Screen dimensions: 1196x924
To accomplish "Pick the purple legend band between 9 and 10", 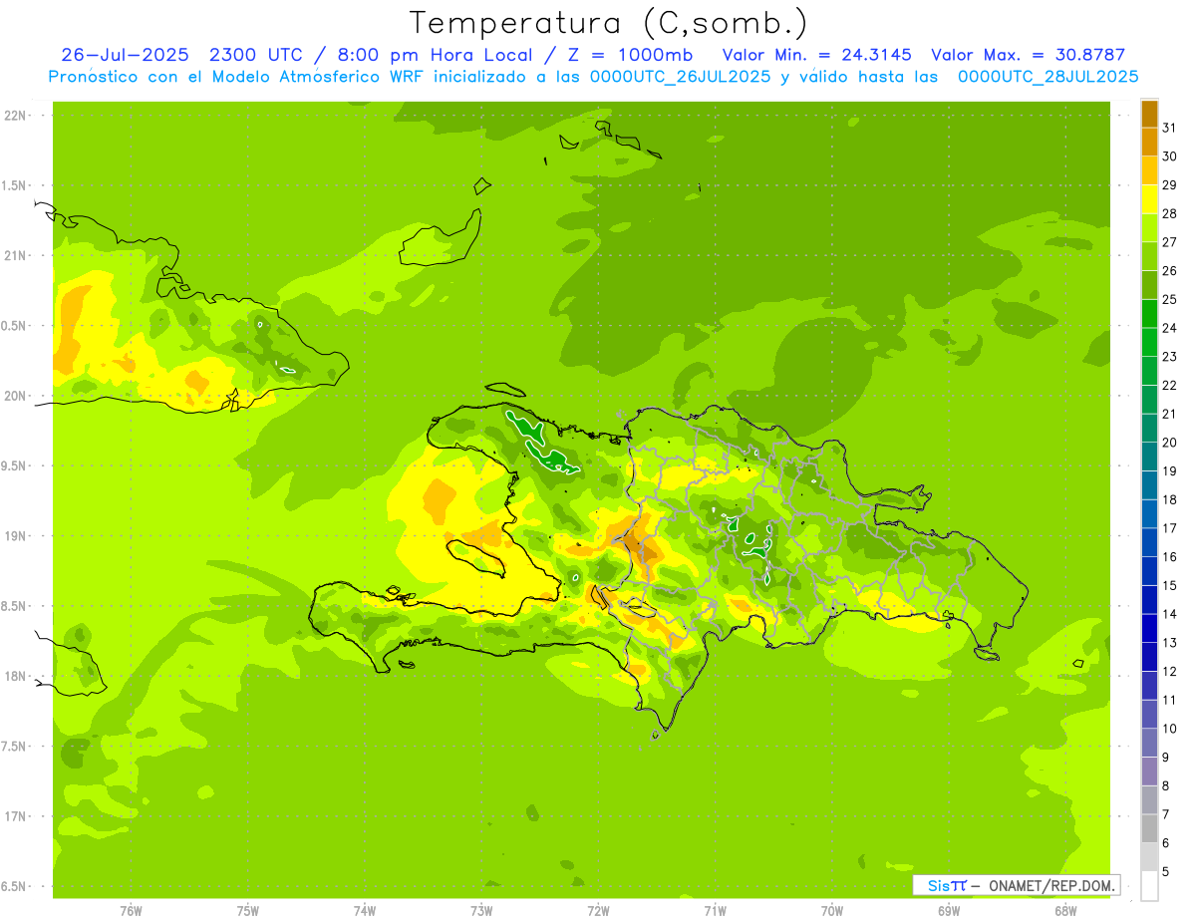I will point(1149,743).
